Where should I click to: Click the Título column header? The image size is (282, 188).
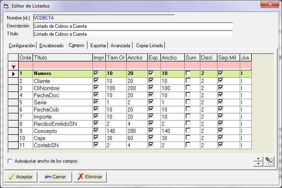click(62, 58)
